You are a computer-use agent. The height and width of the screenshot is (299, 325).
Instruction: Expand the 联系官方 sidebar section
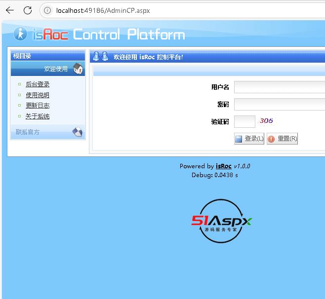pyautogui.click(x=48, y=132)
